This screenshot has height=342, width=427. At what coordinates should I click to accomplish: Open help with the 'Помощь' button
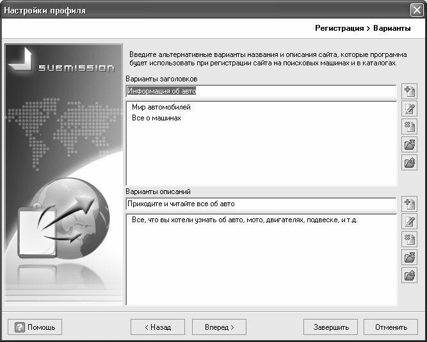point(35,327)
